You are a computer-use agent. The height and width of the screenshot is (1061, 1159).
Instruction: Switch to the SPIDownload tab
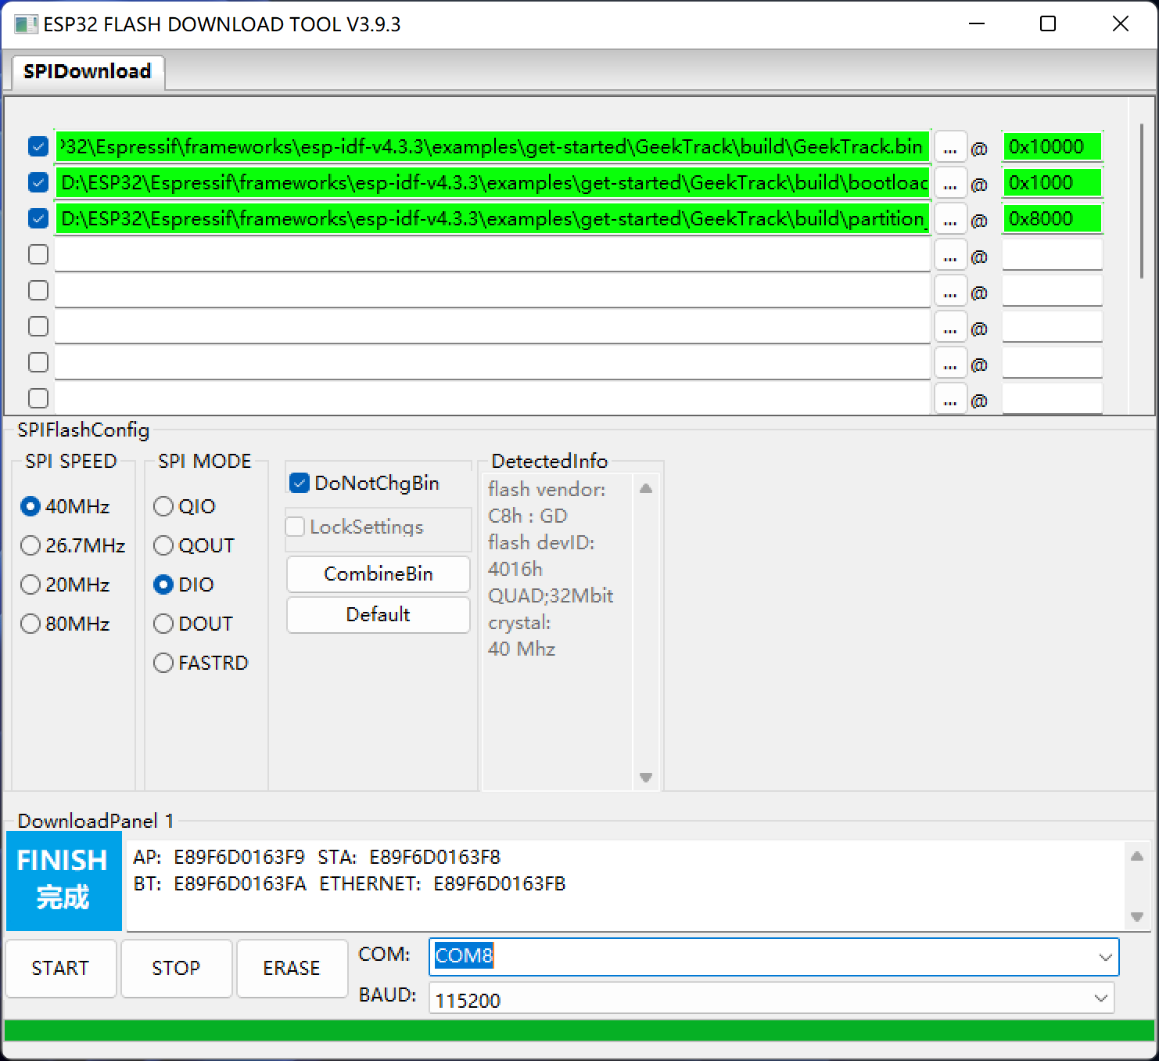pyautogui.click(x=87, y=72)
